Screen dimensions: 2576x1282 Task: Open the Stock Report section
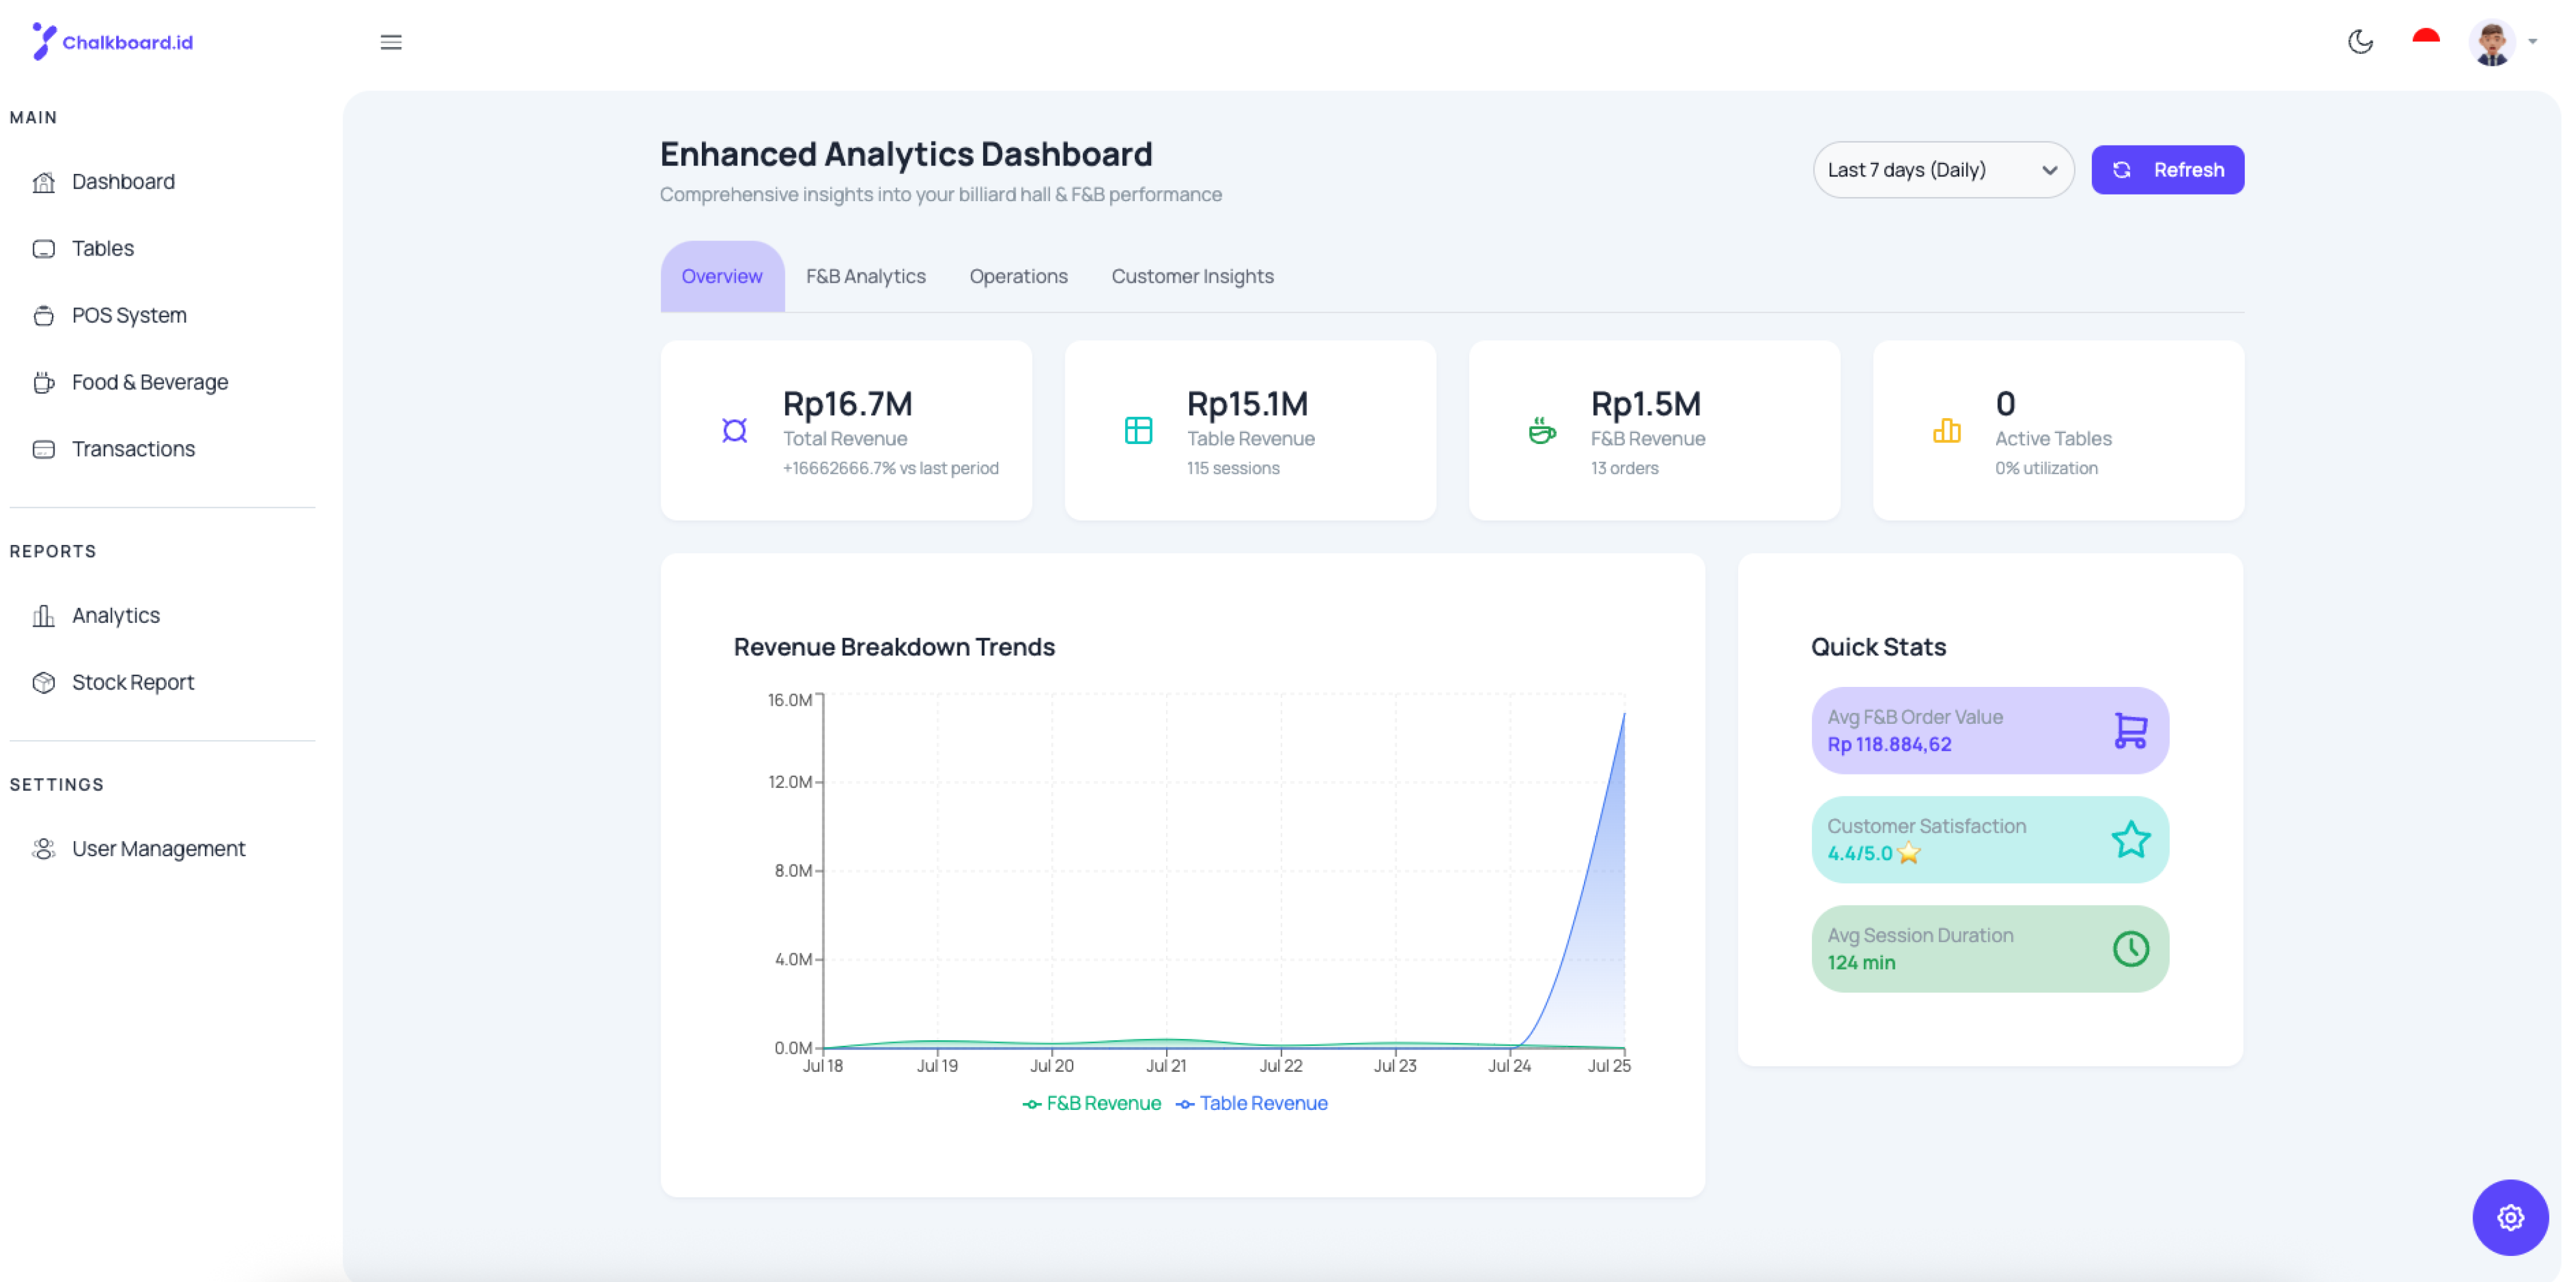point(133,683)
